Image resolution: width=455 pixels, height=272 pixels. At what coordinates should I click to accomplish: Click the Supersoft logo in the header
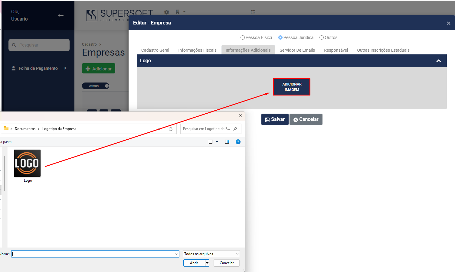pos(120,15)
